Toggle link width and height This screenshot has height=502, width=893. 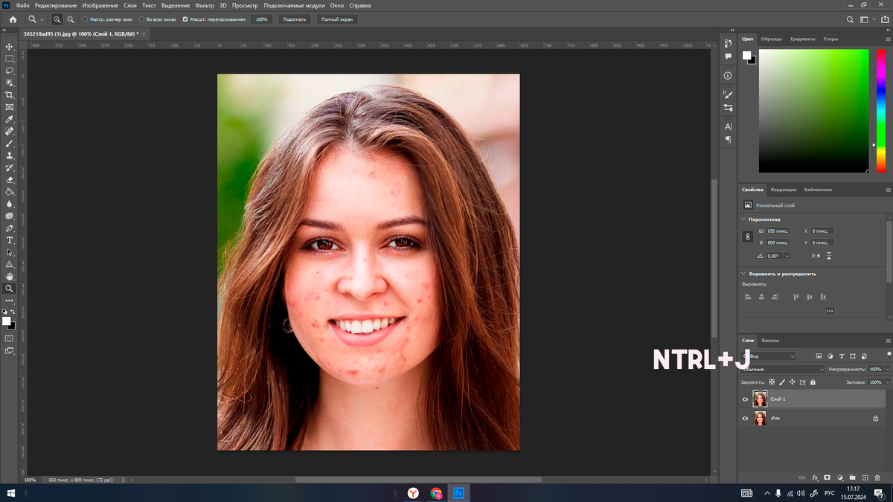click(x=748, y=236)
